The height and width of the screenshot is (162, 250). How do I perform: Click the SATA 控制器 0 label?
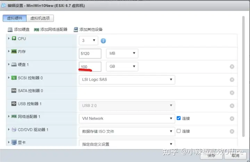point(31,91)
